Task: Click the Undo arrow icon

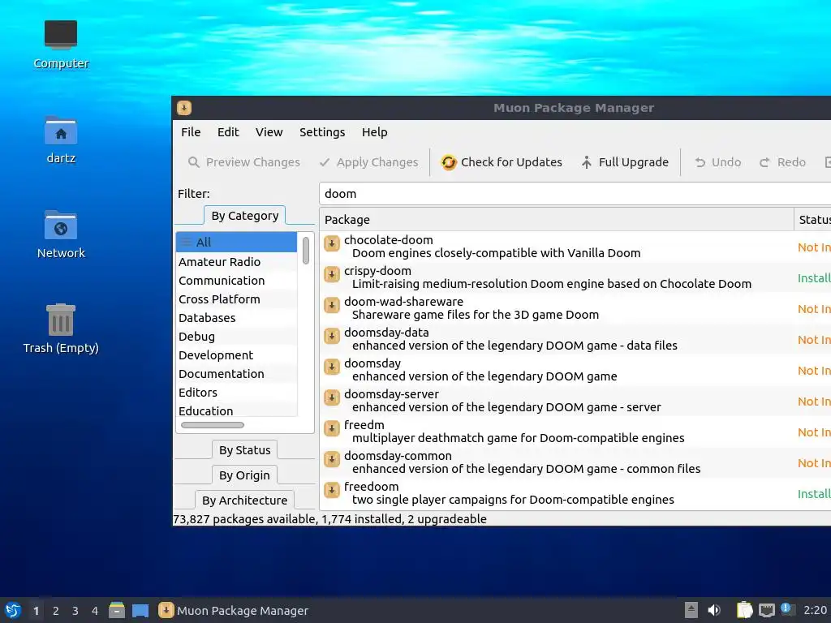Action: 700,162
